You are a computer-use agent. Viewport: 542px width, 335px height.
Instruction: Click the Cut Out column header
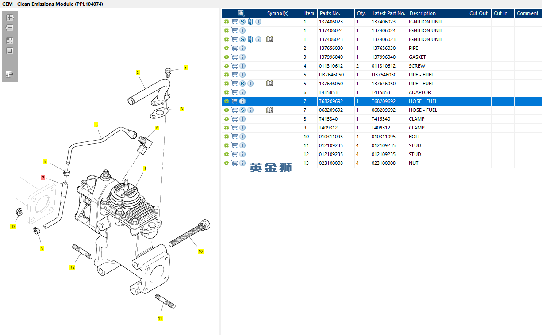pyautogui.click(x=479, y=13)
